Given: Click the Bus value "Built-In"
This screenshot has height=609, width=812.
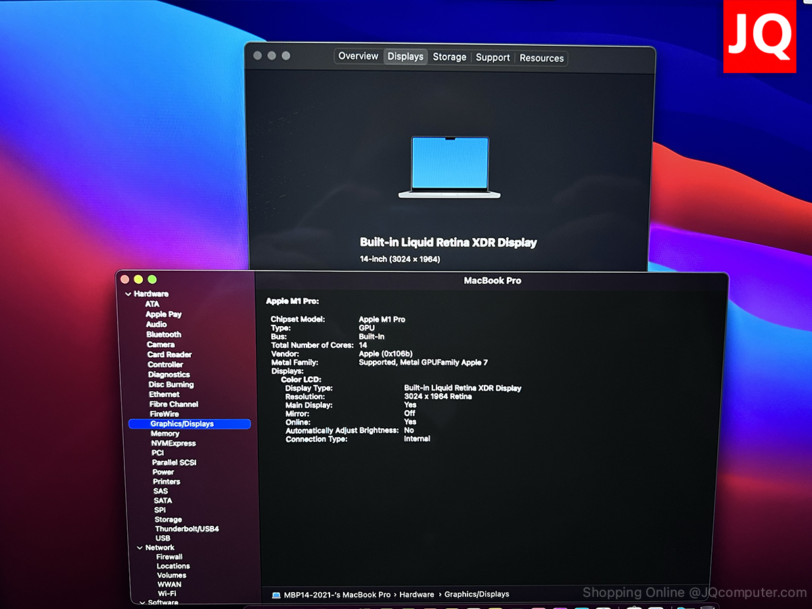Looking at the screenshot, I should [371, 336].
